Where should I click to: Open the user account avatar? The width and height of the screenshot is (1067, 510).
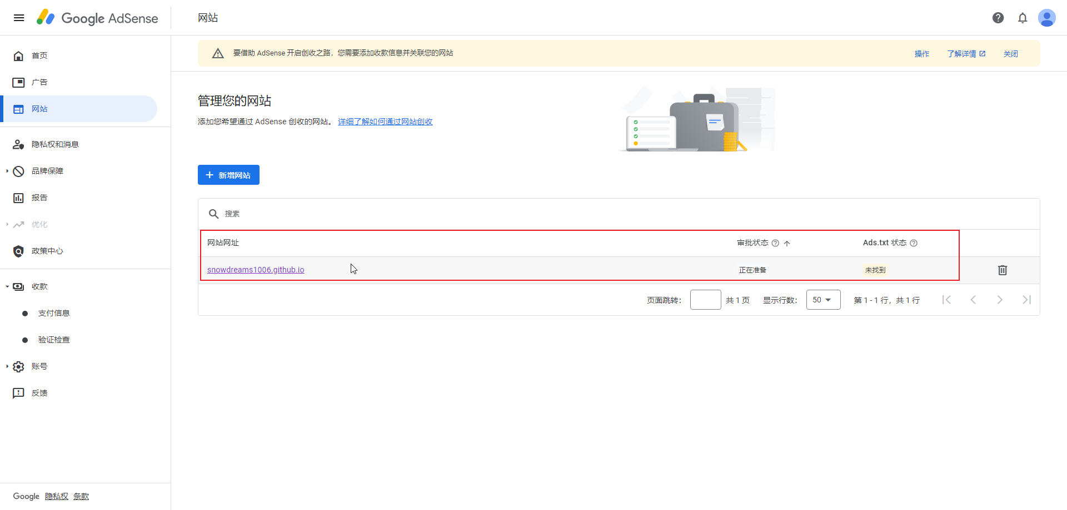1047,18
